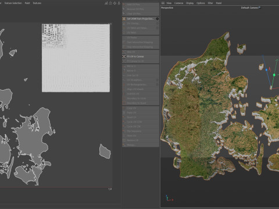Rotate UVs with Cycle UV CCW
The image size is (279, 209).
(x=141, y=122)
